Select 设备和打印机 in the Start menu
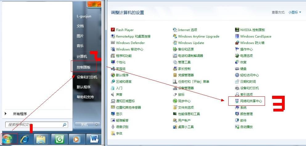 tap(87, 77)
